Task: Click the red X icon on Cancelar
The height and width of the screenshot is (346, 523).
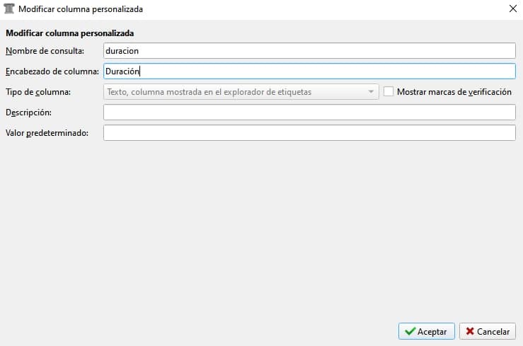Action: 470,331
